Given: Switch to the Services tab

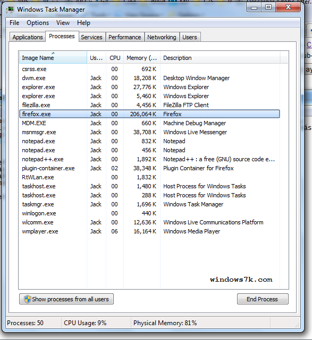Looking at the screenshot, I should click(92, 37).
